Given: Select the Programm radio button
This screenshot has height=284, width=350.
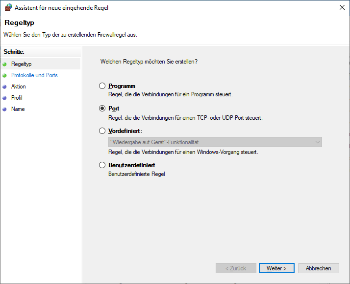Looking at the screenshot, I should [102, 86].
